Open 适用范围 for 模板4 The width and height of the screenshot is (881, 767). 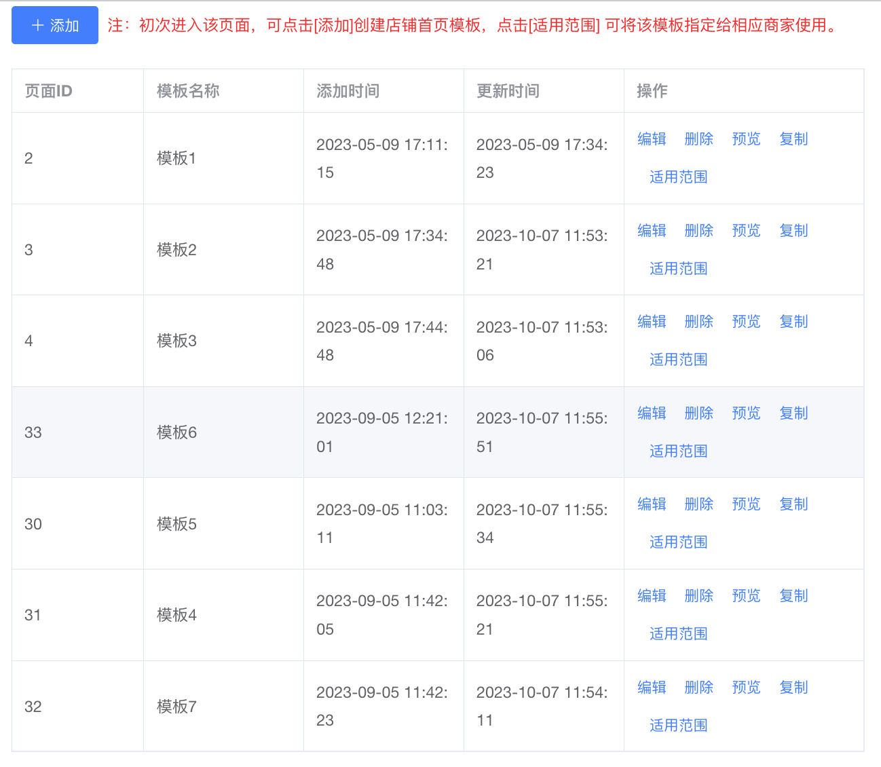coord(678,634)
